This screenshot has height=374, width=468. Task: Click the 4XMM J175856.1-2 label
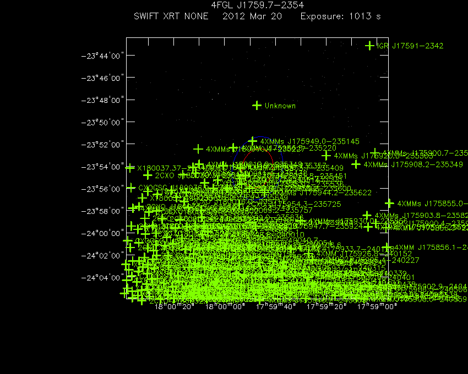[431, 248]
